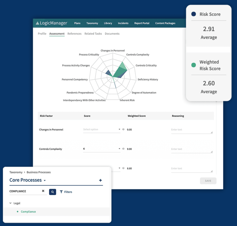Click Pandemic Preparedness chart label
The width and height of the screenshot is (237, 226).
[x=80, y=93]
